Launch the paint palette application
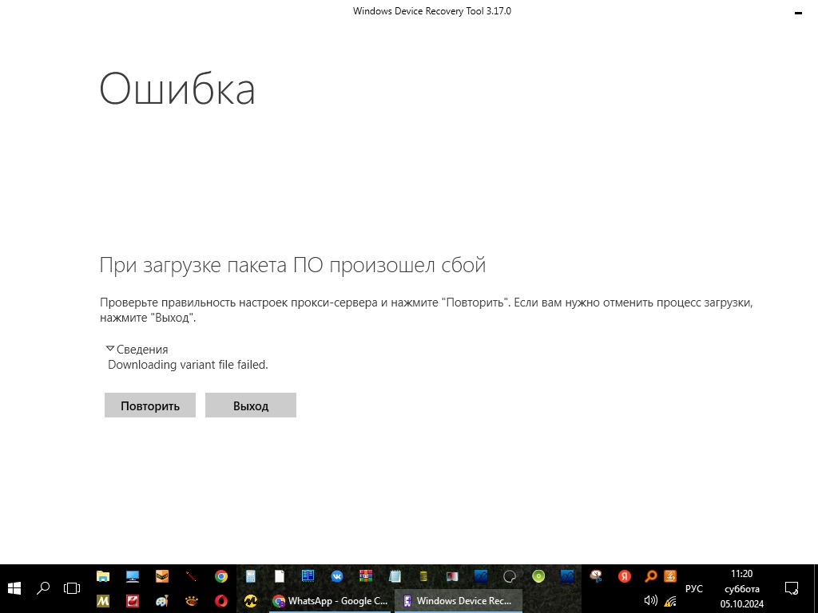818x613 pixels. tap(162, 601)
